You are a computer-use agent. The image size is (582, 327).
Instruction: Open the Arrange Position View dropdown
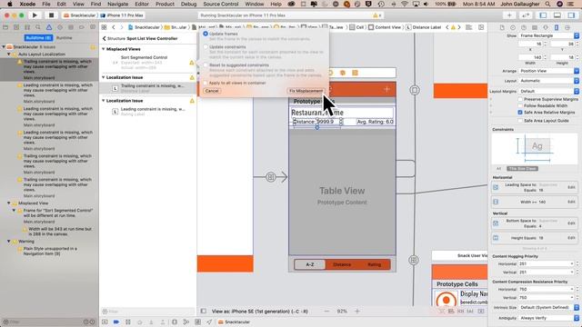pos(549,71)
